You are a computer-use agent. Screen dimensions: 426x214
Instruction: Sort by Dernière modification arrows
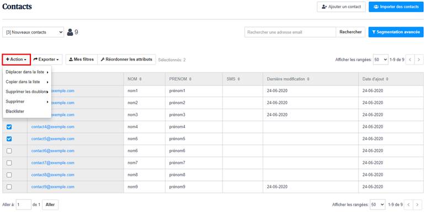pyautogui.click(x=308, y=79)
